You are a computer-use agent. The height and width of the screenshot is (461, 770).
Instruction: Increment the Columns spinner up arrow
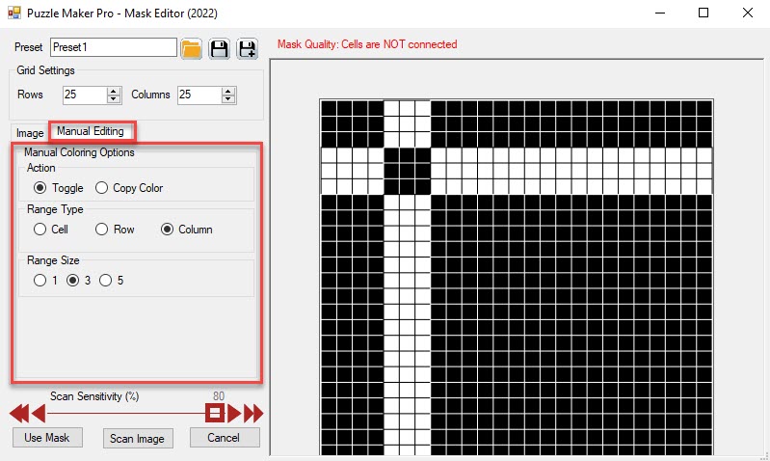click(227, 91)
